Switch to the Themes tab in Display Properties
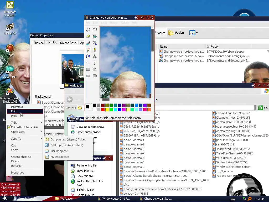 38,43
